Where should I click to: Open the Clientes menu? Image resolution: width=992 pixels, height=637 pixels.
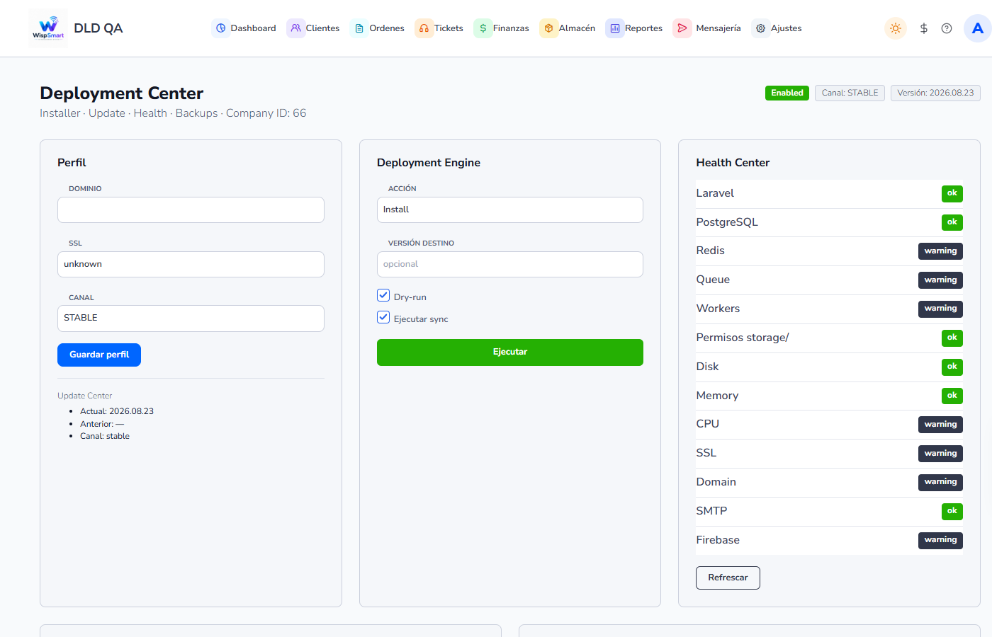[313, 28]
